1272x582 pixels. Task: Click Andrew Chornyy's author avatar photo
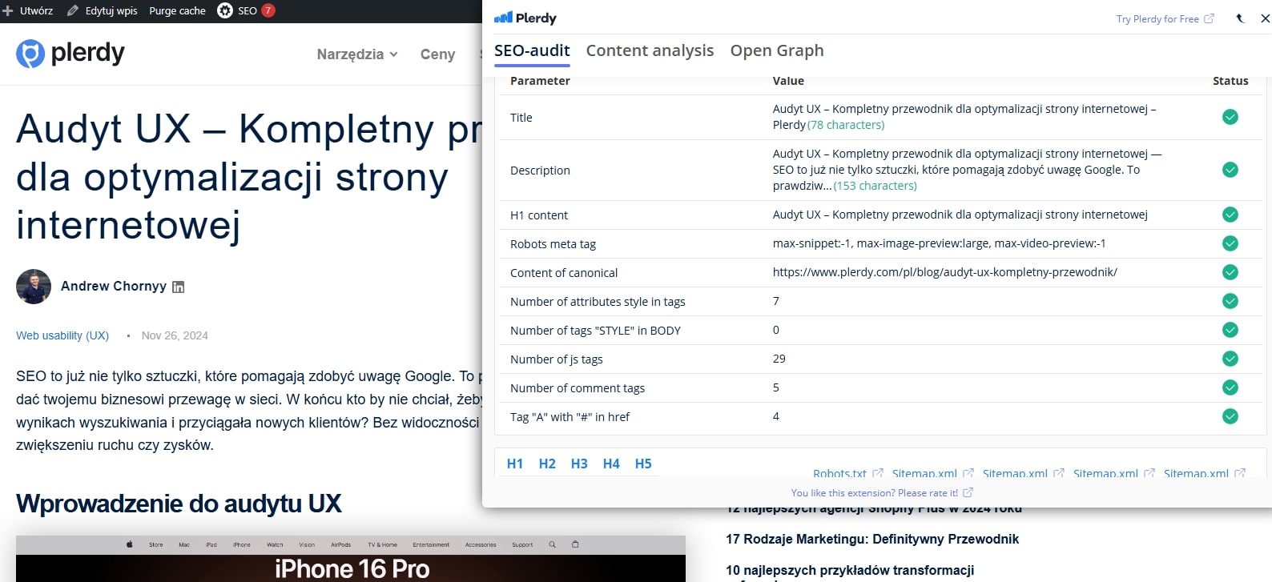coord(34,287)
